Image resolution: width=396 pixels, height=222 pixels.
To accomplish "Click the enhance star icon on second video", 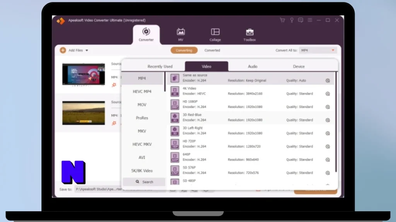I will pyautogui.click(x=114, y=123).
